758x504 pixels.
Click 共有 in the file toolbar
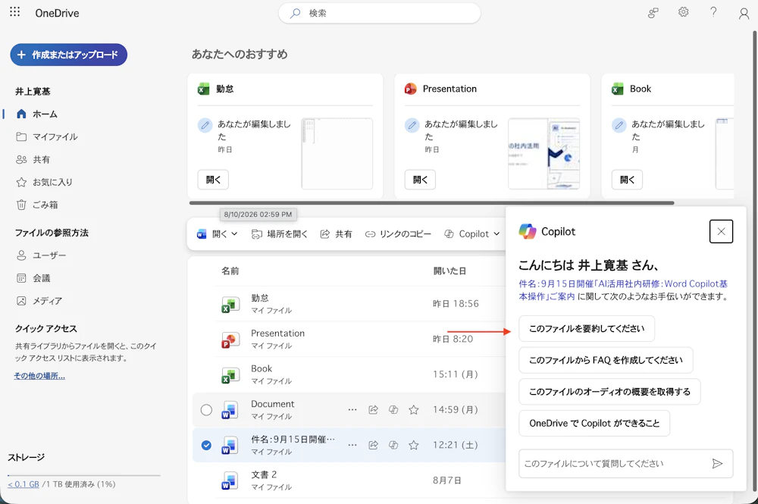click(x=336, y=234)
